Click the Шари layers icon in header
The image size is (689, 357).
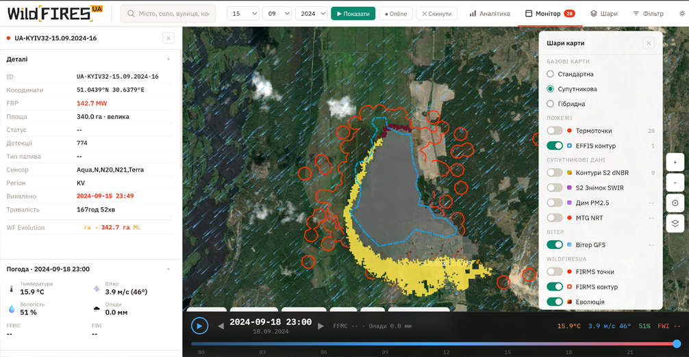click(x=594, y=14)
